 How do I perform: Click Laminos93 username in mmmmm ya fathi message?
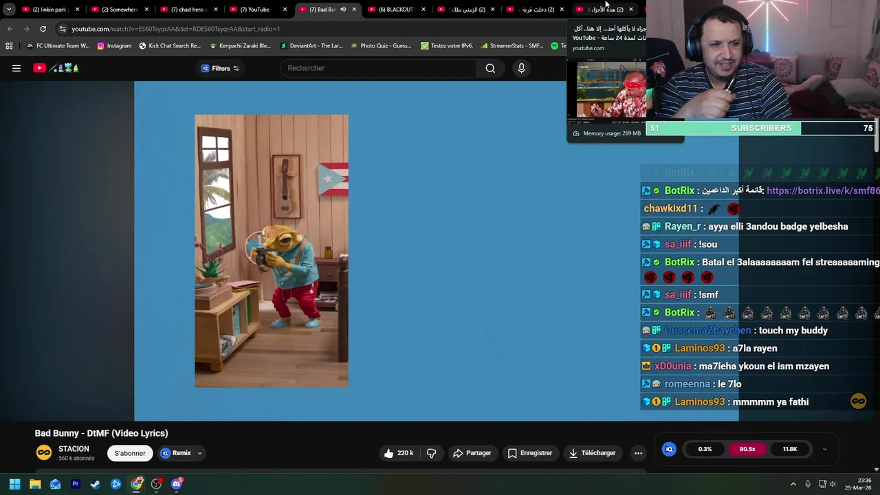699,402
